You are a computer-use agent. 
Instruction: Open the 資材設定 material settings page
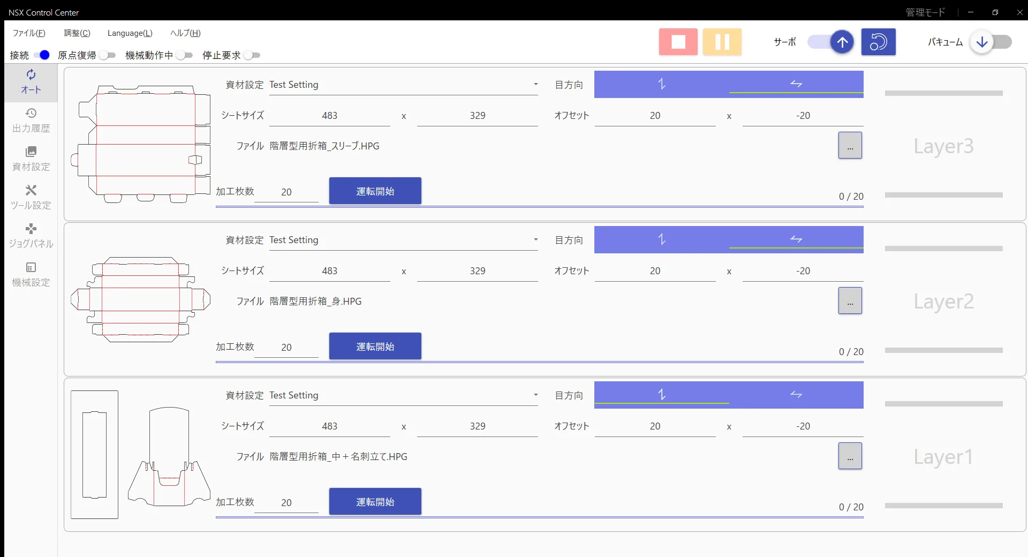pos(31,159)
